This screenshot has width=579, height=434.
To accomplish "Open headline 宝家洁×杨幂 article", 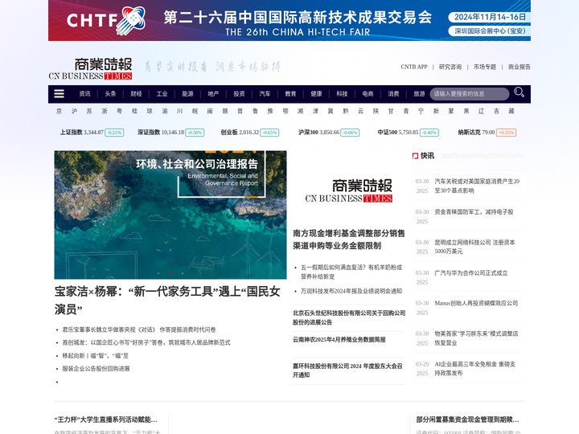I will 167,300.
